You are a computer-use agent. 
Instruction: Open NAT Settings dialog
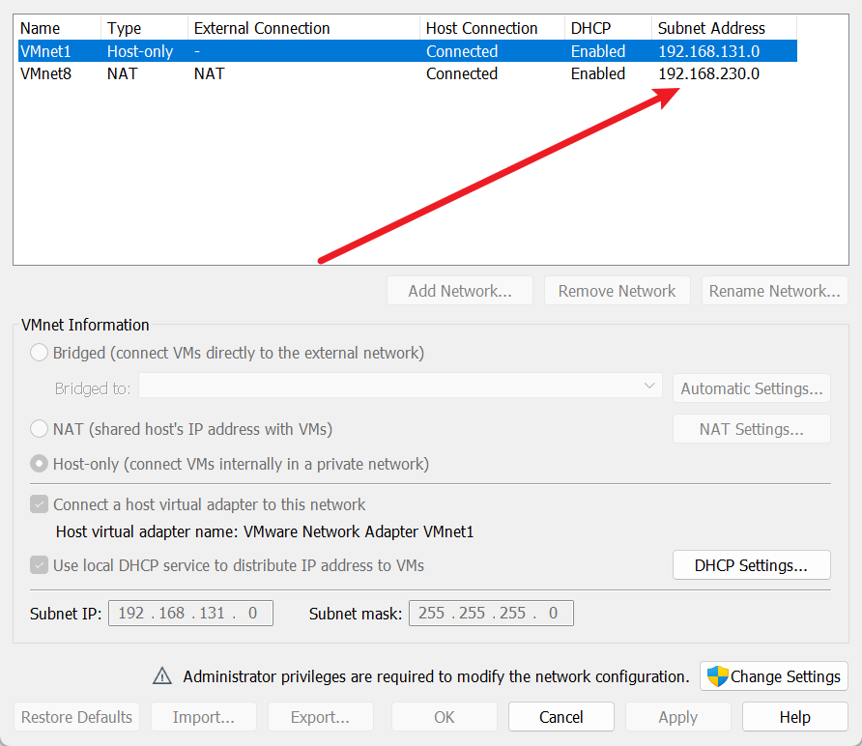752,429
